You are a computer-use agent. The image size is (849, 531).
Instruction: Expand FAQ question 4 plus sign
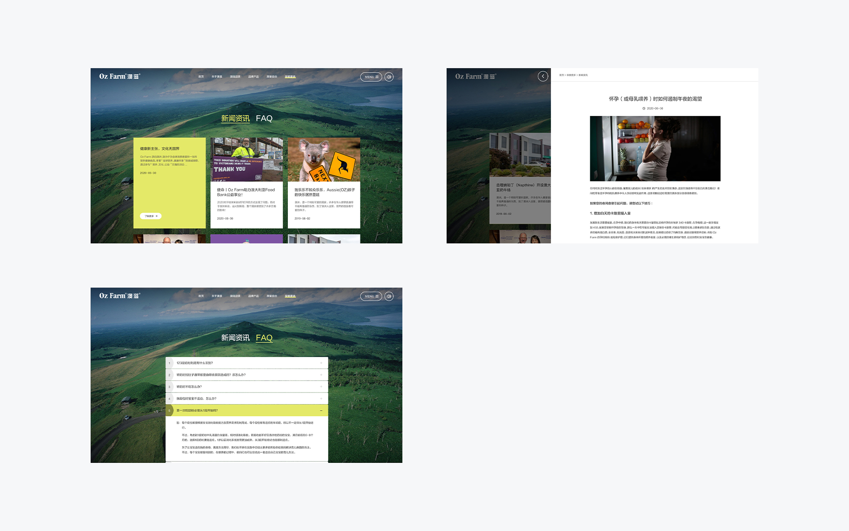click(x=321, y=399)
